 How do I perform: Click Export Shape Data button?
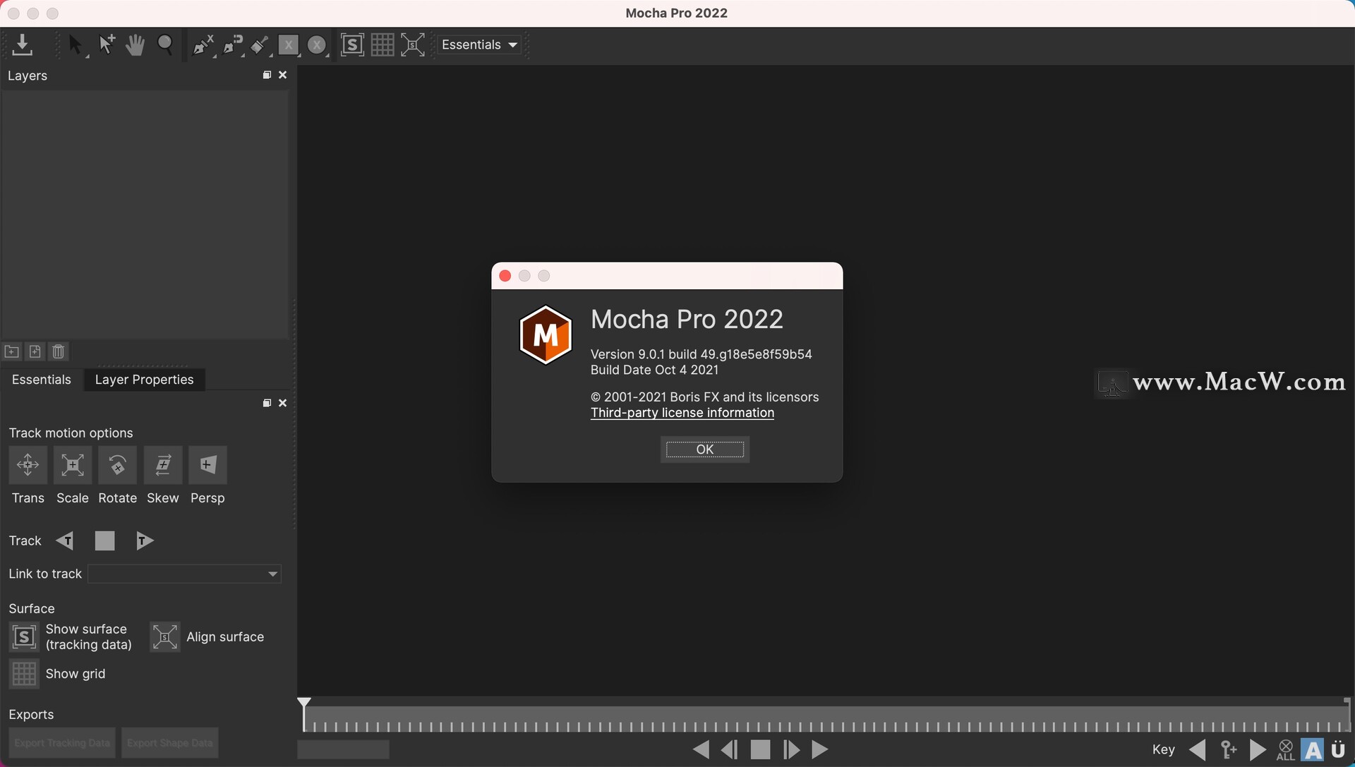point(170,743)
